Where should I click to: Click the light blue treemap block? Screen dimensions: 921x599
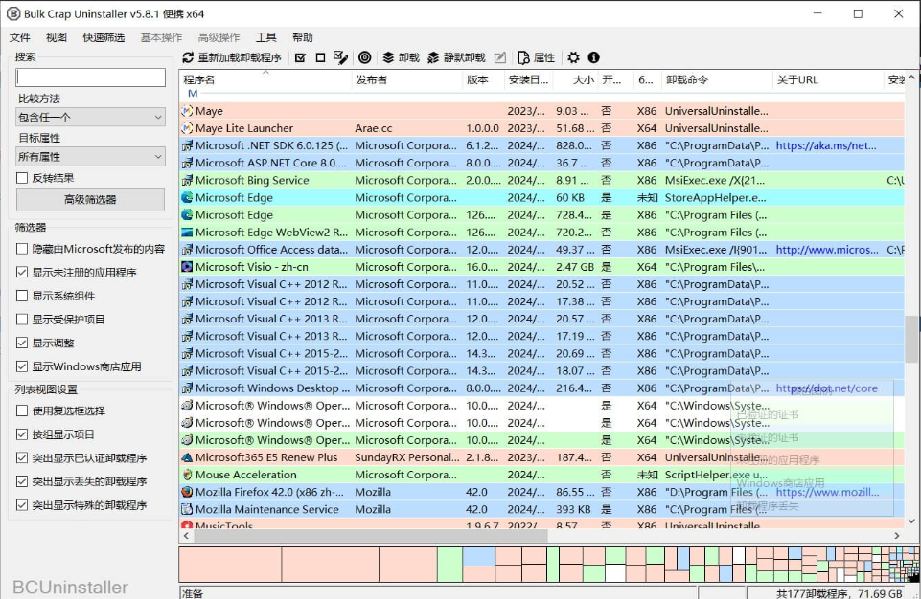click(478, 556)
